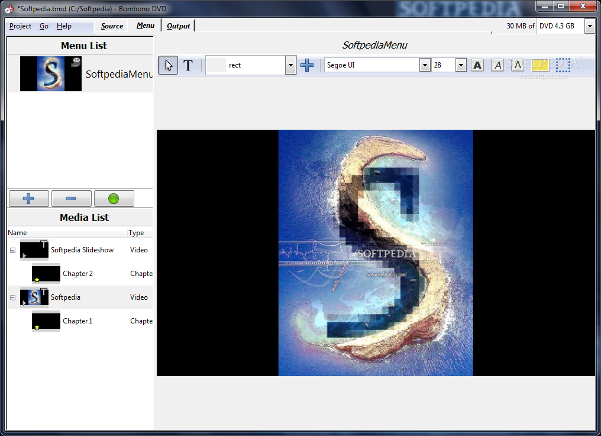601x436 pixels.
Task: Click the Chapter 2 thumbnail icon
Action: click(x=46, y=274)
